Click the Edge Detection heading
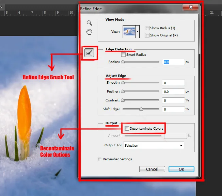This screenshot has width=222, height=196. click(118, 49)
